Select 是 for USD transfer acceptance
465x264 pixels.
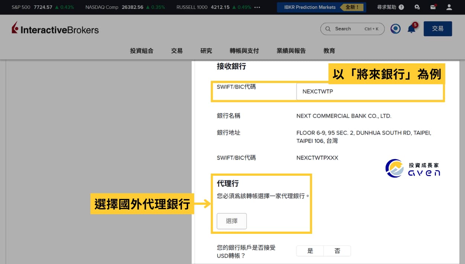[310, 251]
